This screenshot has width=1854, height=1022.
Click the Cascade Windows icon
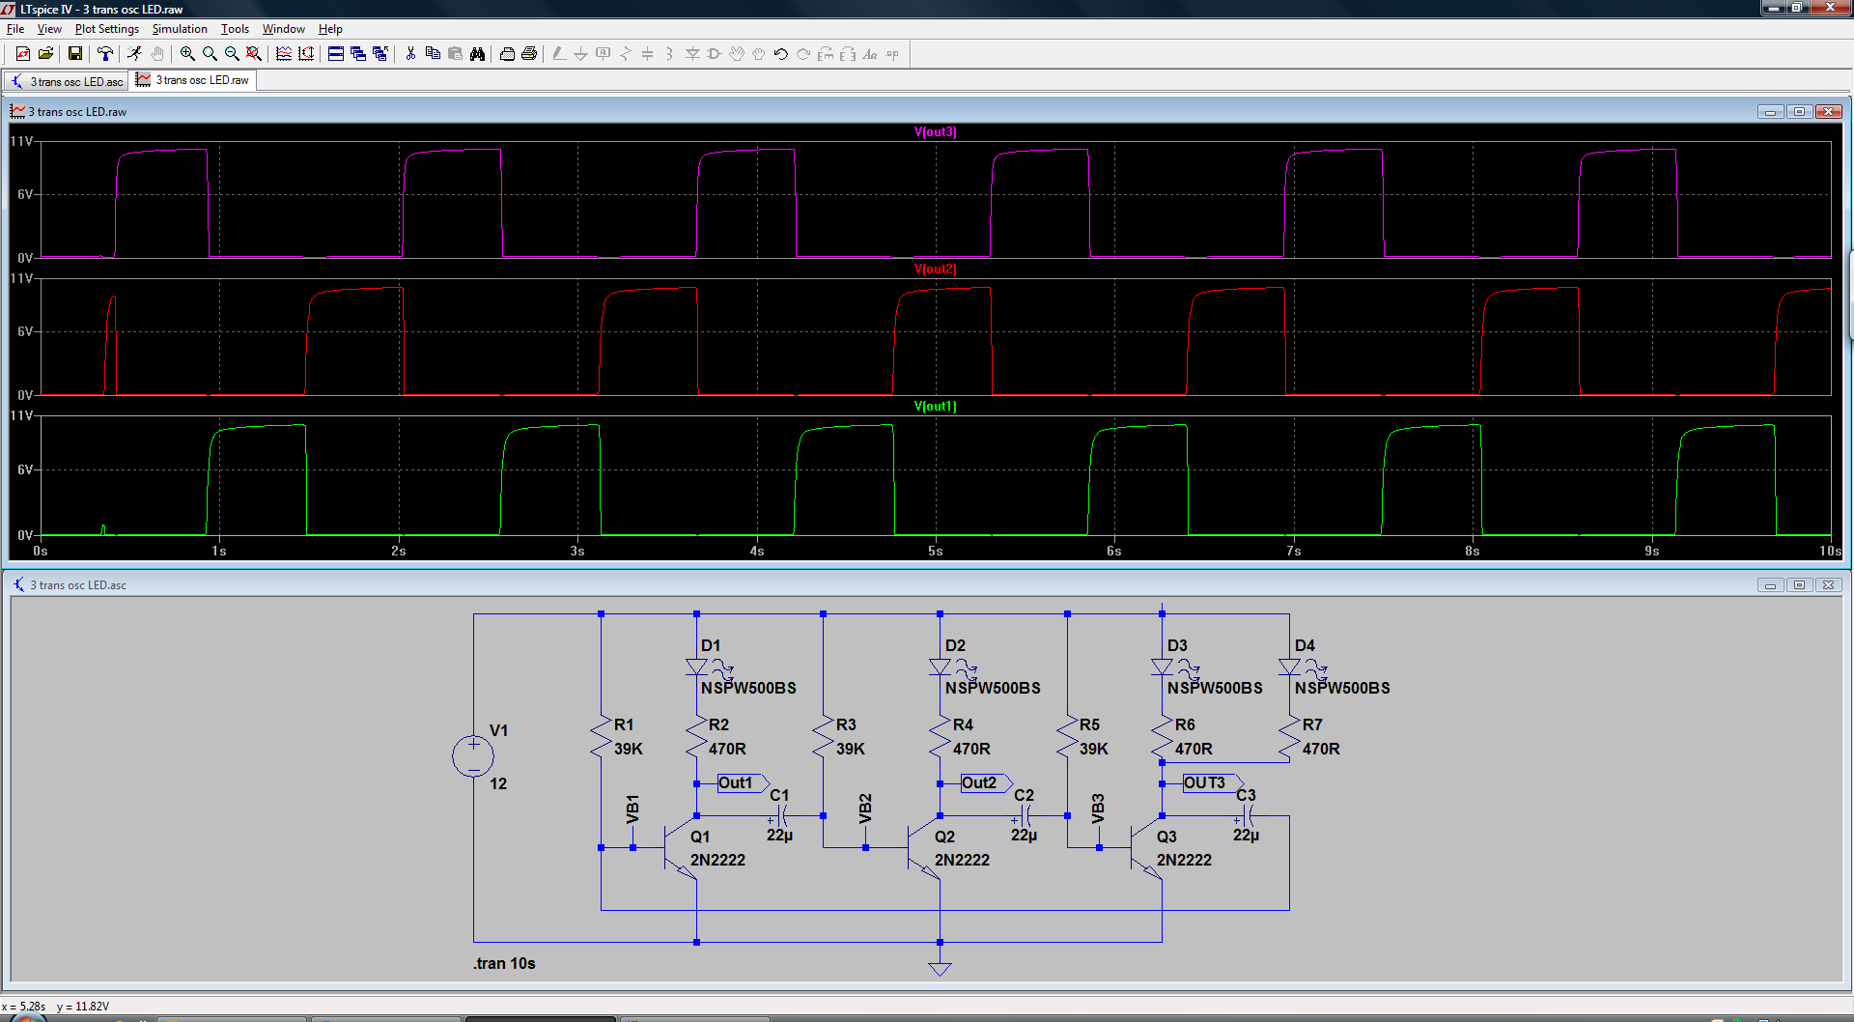tap(358, 54)
